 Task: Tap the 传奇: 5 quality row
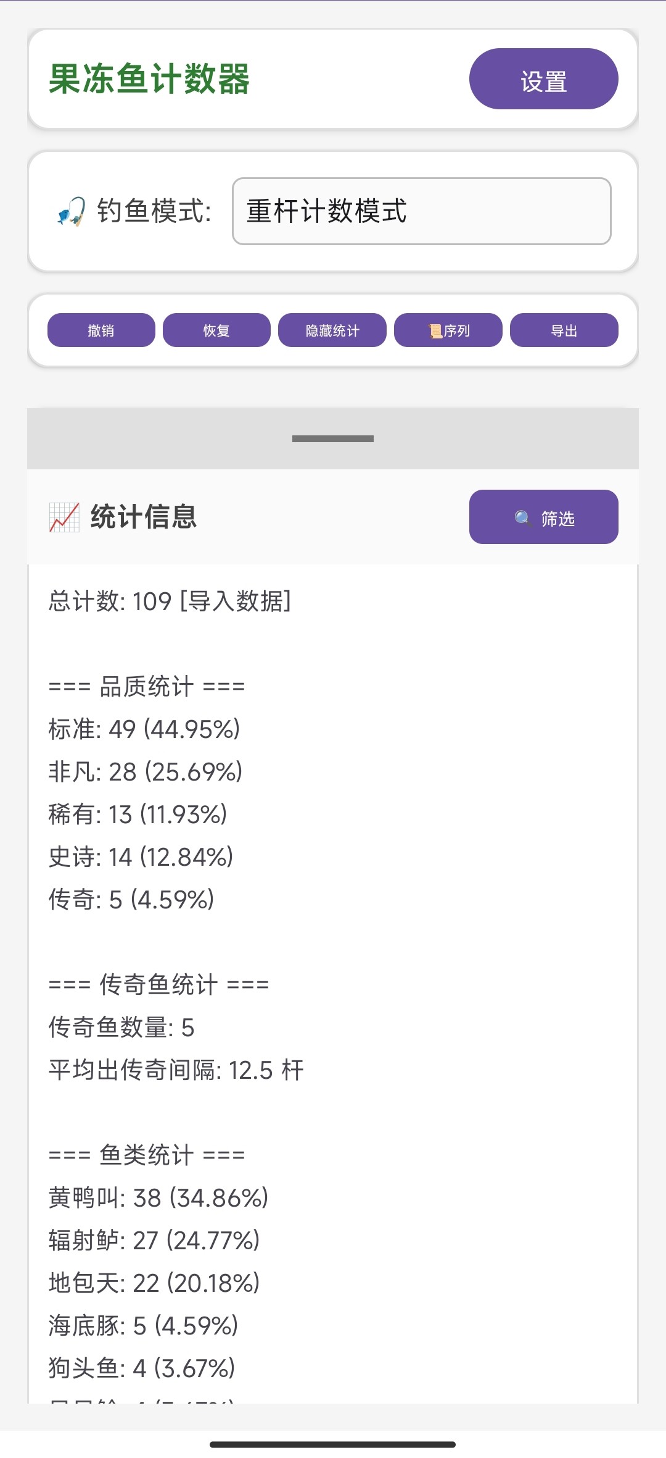[131, 900]
